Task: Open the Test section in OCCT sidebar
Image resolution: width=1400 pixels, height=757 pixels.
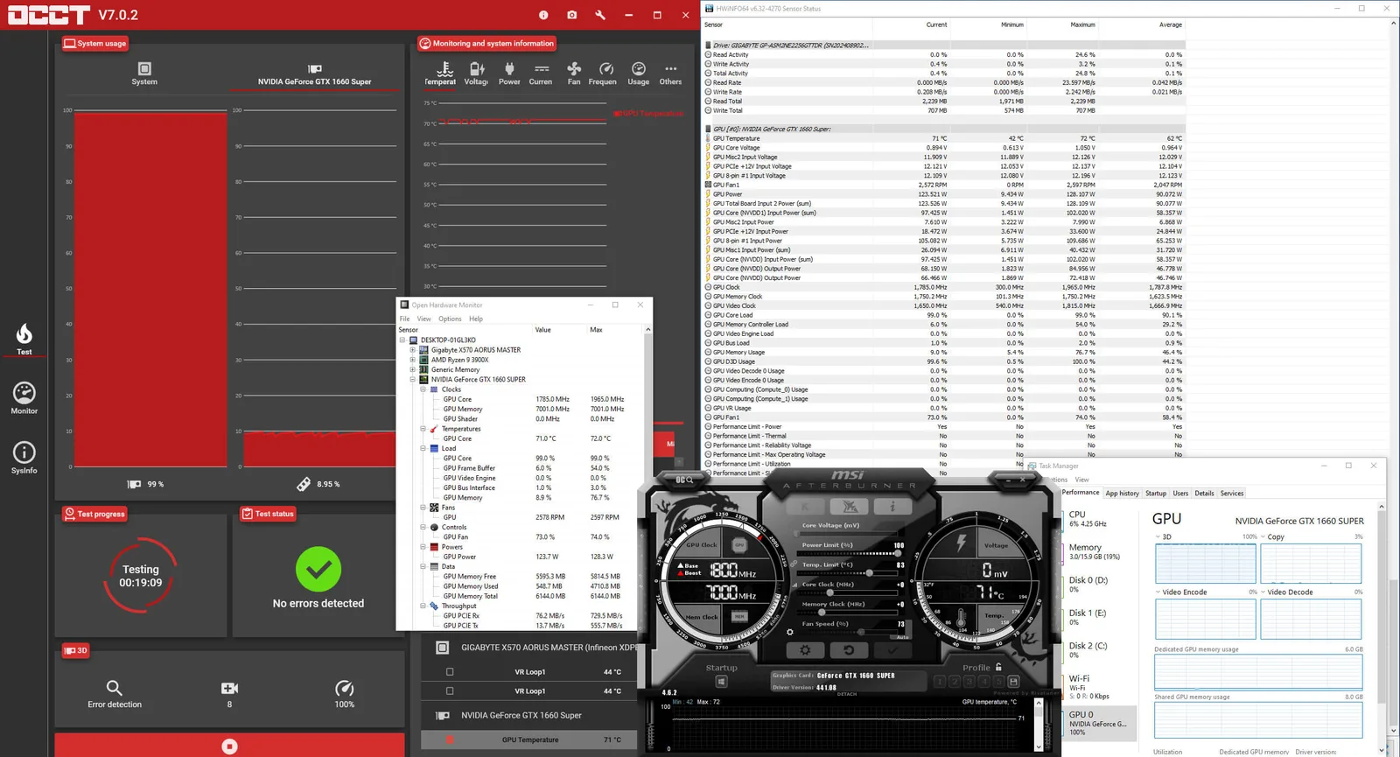Action: [x=24, y=340]
